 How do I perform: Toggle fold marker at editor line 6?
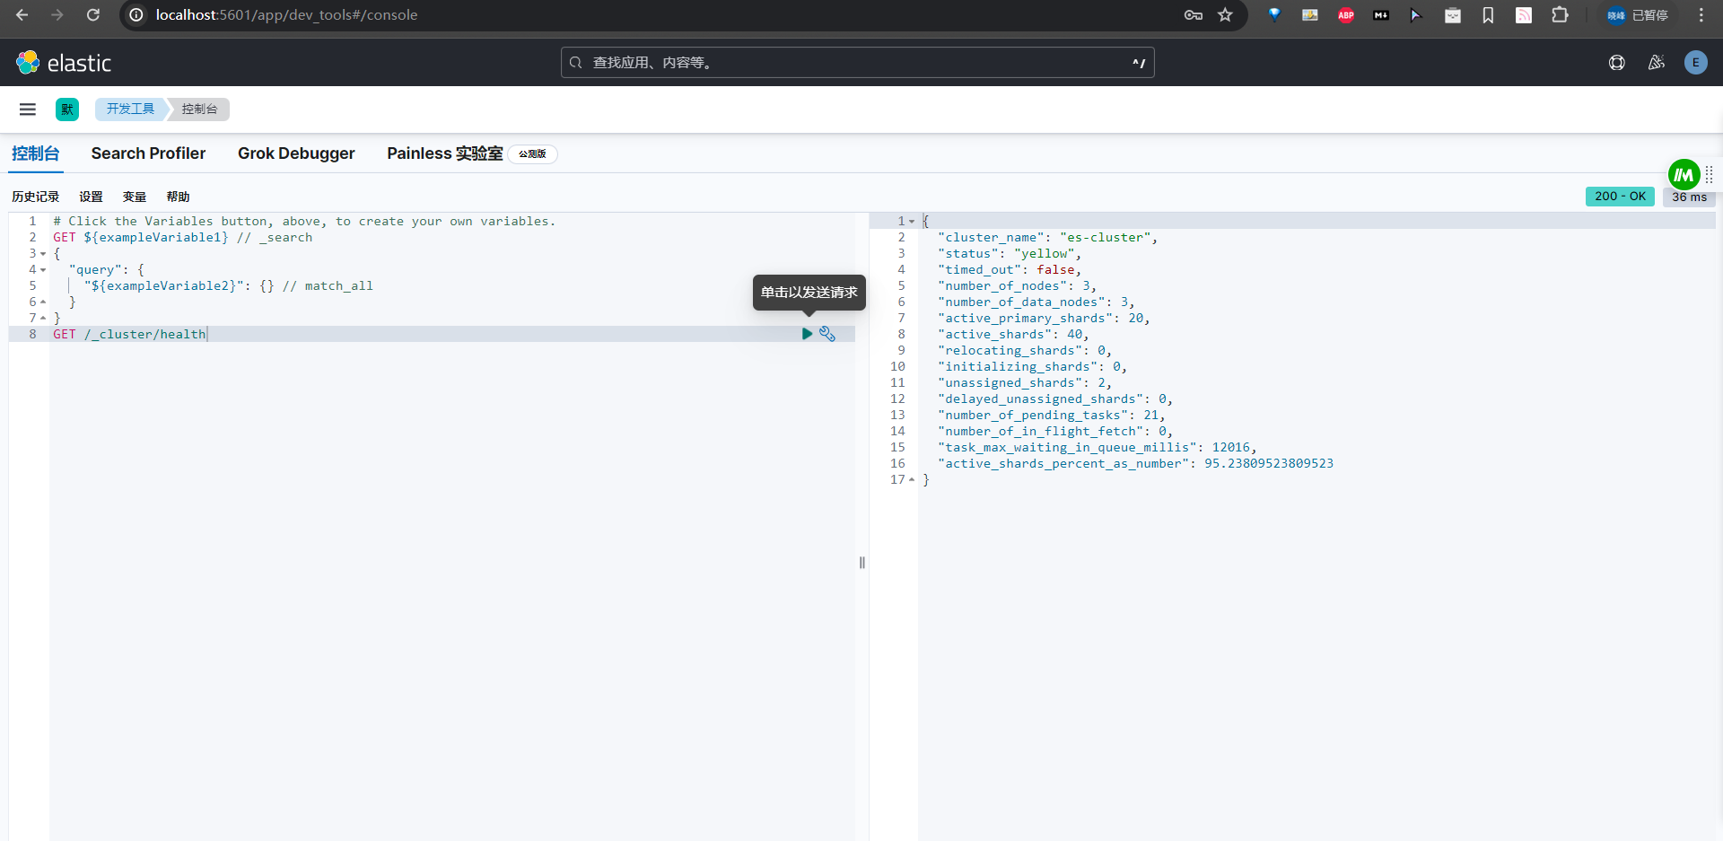coord(43,302)
